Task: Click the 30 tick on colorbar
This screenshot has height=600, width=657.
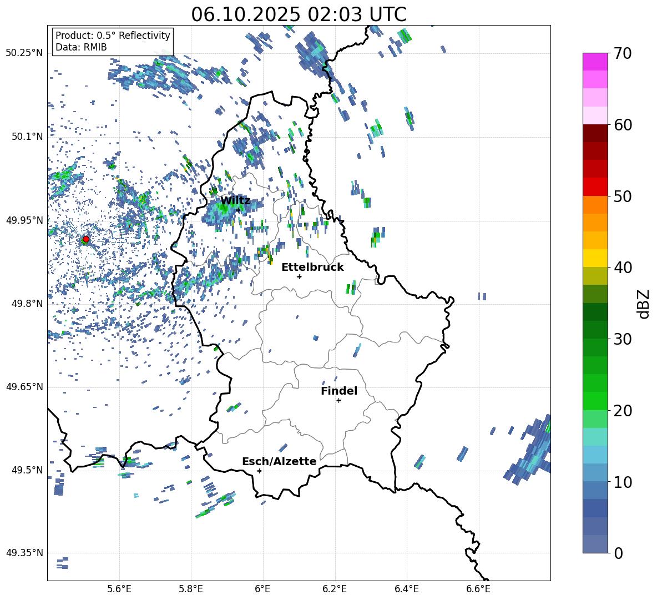Action: tap(622, 339)
